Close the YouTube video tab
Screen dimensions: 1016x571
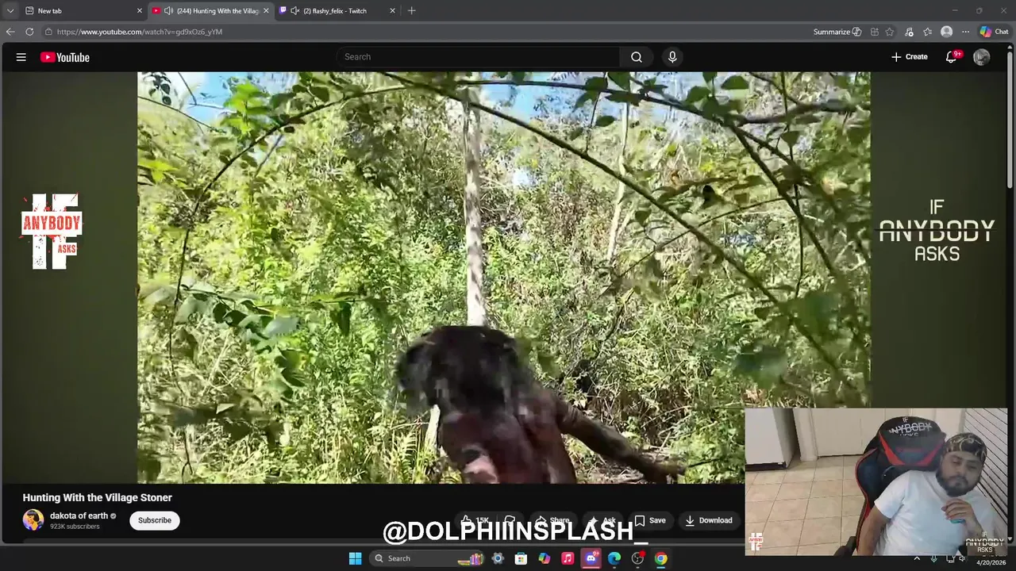coord(266,11)
